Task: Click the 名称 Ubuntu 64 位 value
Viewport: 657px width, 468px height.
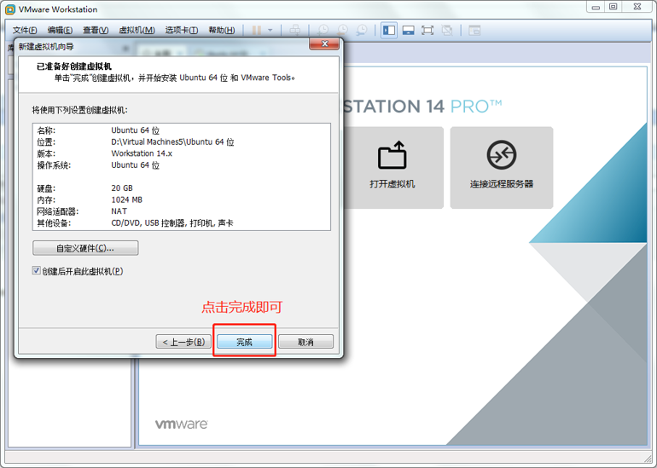Action: click(136, 130)
